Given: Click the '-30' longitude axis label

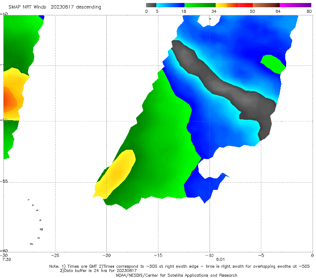Looking at the screenshot, I should [x=4, y=255].
